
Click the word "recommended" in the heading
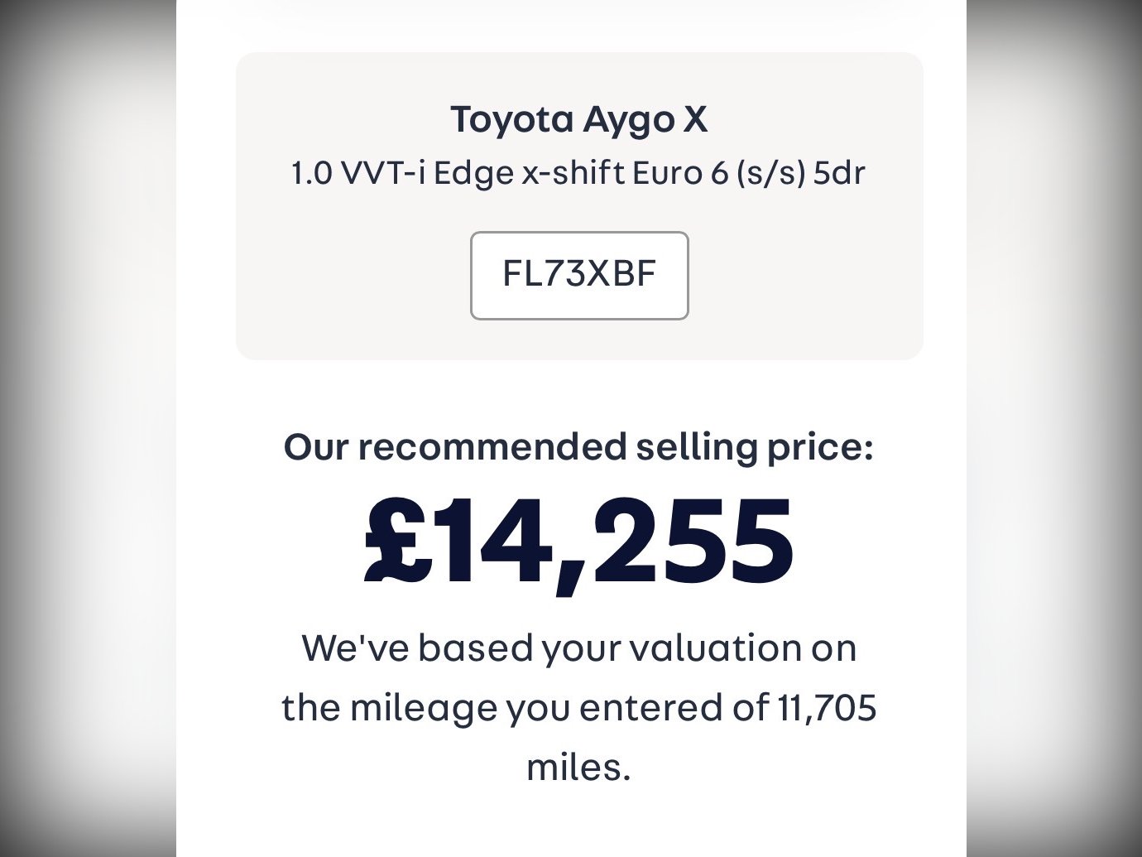point(492,447)
